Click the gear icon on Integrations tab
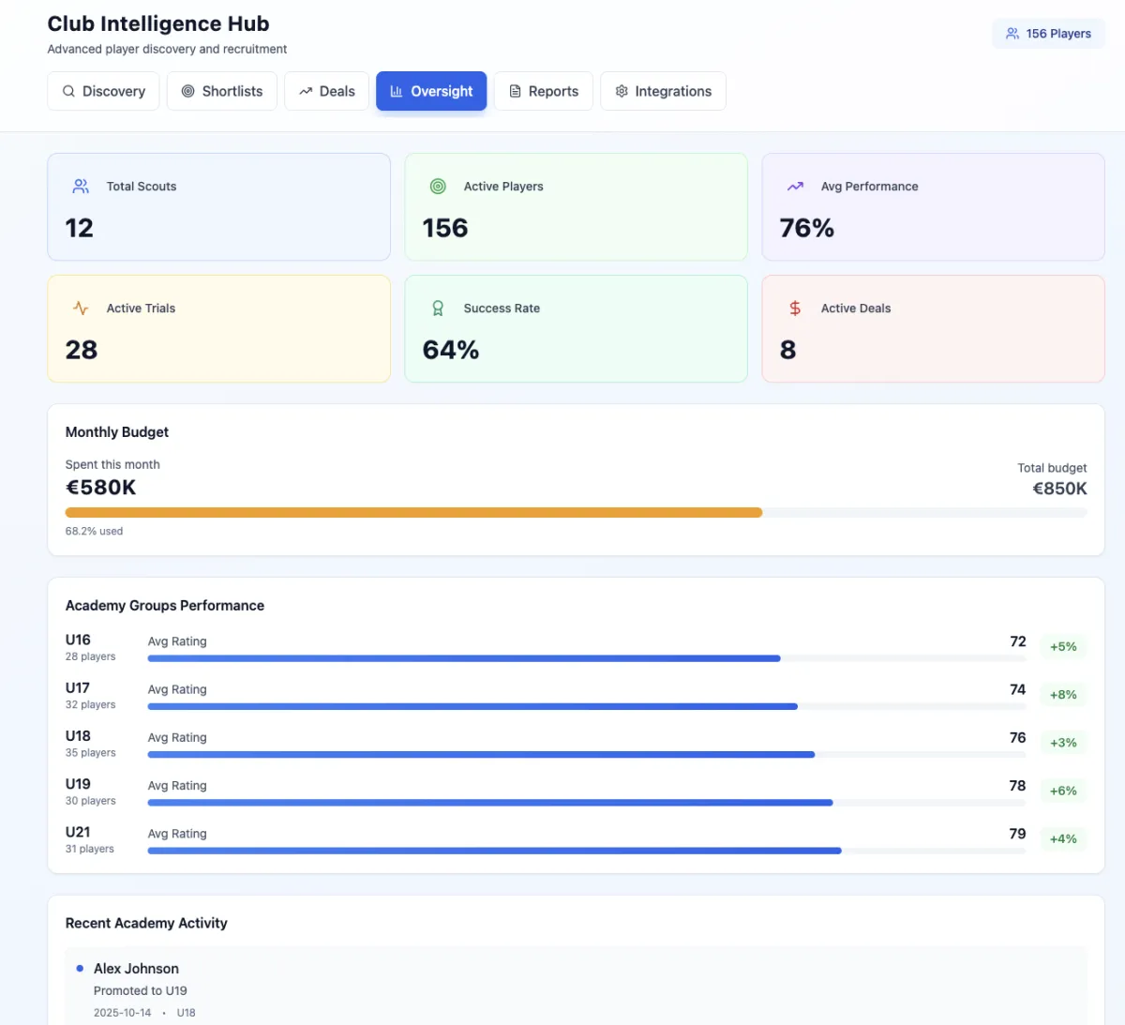The height and width of the screenshot is (1025, 1125). tap(622, 91)
